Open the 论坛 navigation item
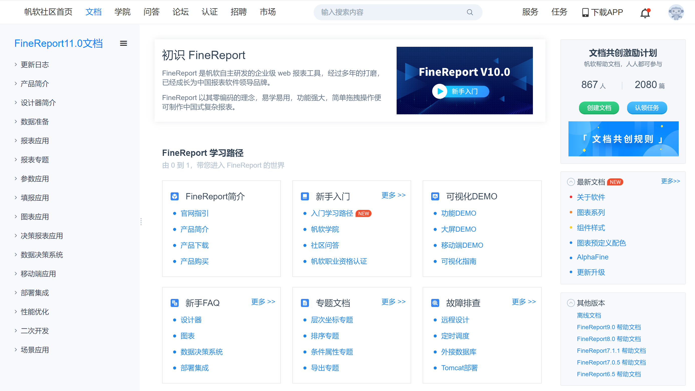Image resolution: width=695 pixels, height=391 pixels. pos(180,12)
